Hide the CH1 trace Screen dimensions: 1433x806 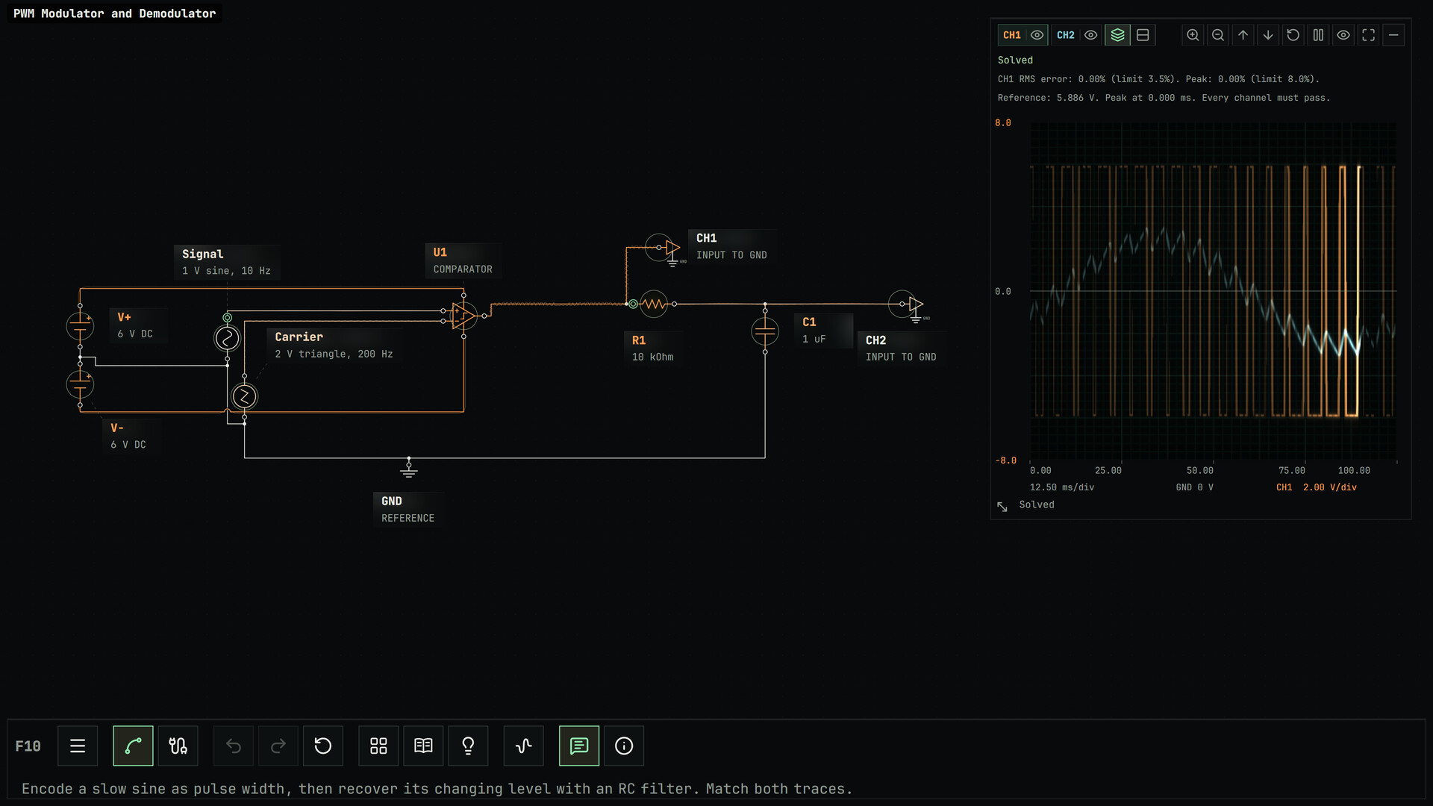(x=1037, y=35)
